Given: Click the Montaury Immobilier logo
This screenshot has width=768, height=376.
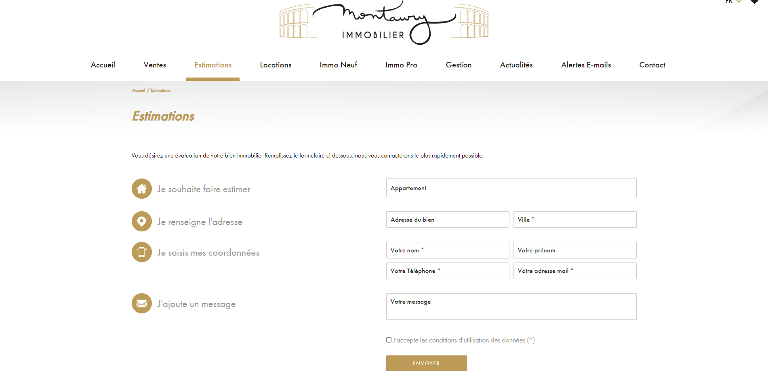Looking at the screenshot, I should (384, 23).
